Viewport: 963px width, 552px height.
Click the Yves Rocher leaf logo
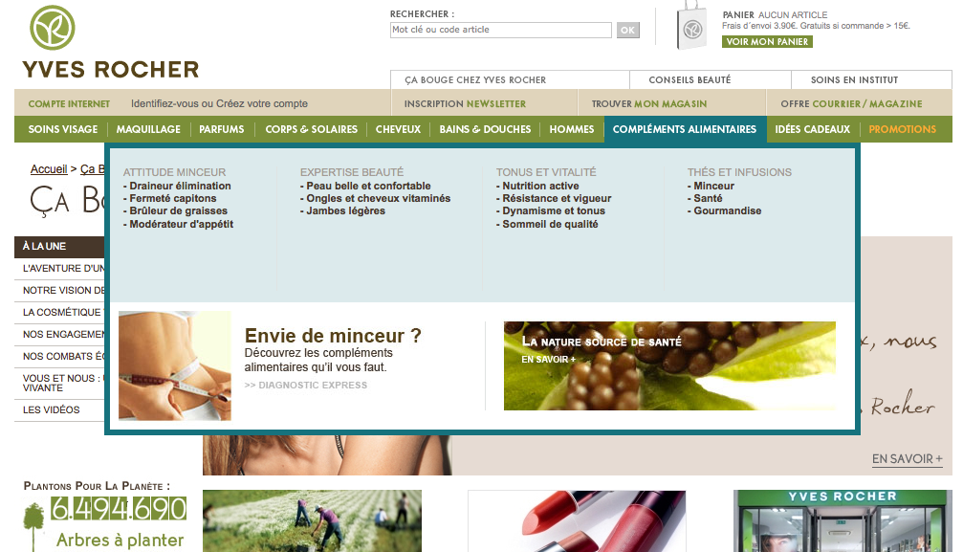coord(53,29)
